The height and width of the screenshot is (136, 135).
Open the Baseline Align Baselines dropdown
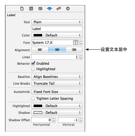point(57,77)
